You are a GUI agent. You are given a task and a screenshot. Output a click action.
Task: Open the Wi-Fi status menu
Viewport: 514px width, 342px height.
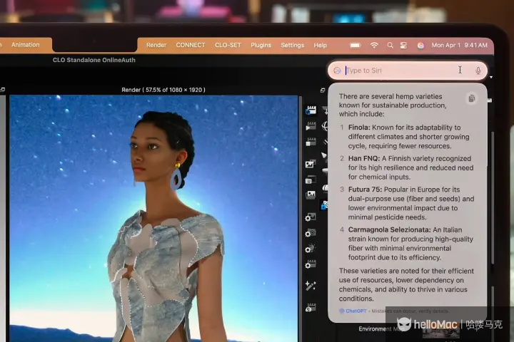[374, 45]
